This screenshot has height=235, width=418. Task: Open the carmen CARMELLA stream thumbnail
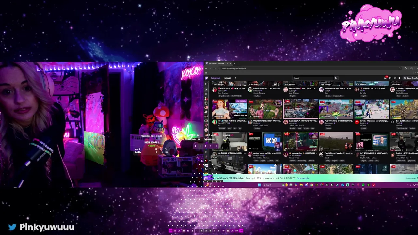(x=300, y=109)
